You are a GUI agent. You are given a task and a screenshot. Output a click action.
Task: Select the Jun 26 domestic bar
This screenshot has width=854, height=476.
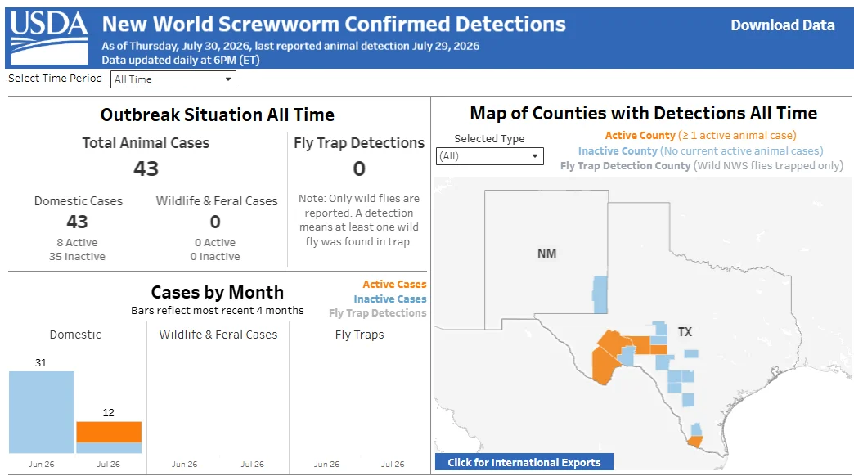[42, 412]
